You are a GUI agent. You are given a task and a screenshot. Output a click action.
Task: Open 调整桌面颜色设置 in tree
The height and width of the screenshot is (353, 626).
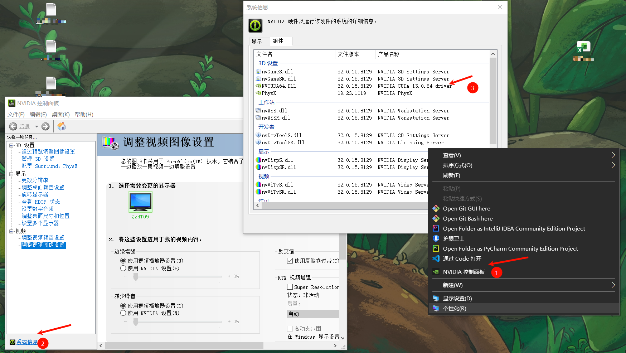(43, 188)
